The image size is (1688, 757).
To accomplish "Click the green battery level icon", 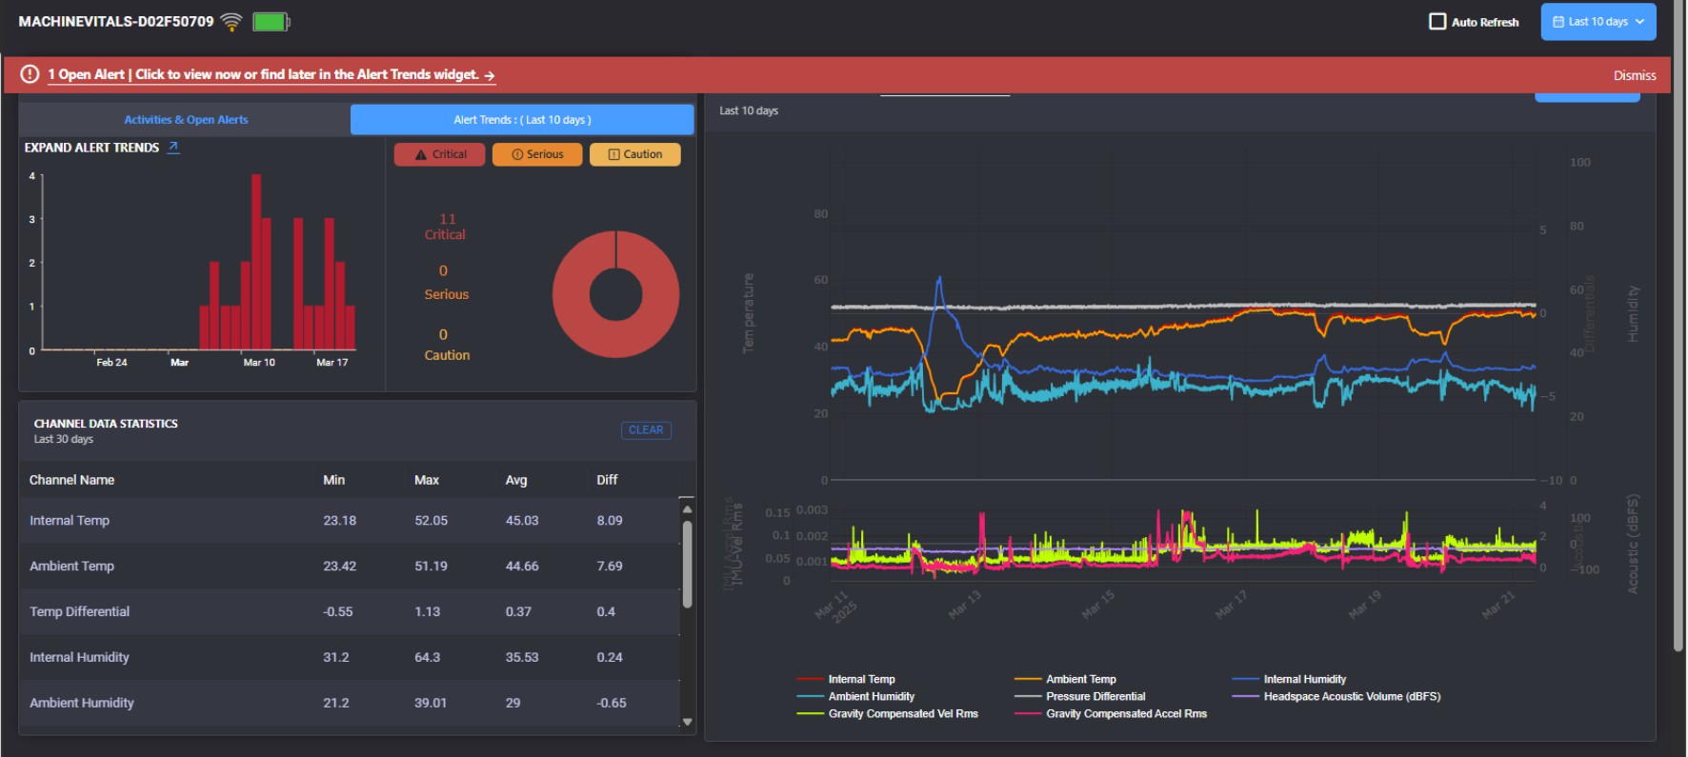I will 271,22.
